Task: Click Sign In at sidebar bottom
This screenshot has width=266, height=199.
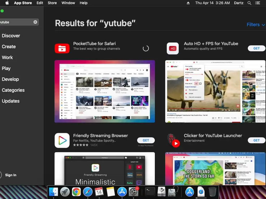Action: [11, 175]
